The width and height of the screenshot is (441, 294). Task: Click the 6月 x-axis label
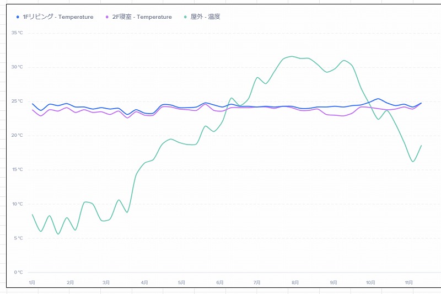tap(220, 282)
